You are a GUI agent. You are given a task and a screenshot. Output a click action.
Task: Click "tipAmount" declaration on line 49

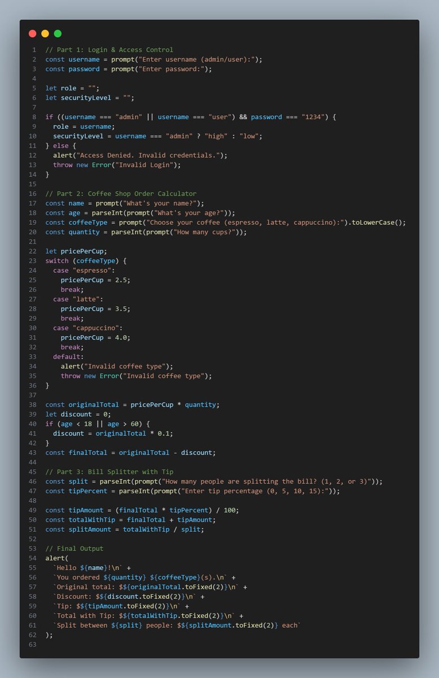[x=86, y=511]
